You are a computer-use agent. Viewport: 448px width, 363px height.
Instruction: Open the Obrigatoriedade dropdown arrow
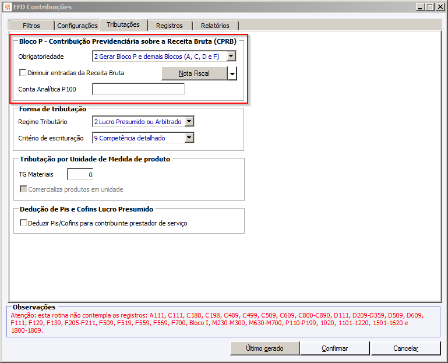[231, 56]
